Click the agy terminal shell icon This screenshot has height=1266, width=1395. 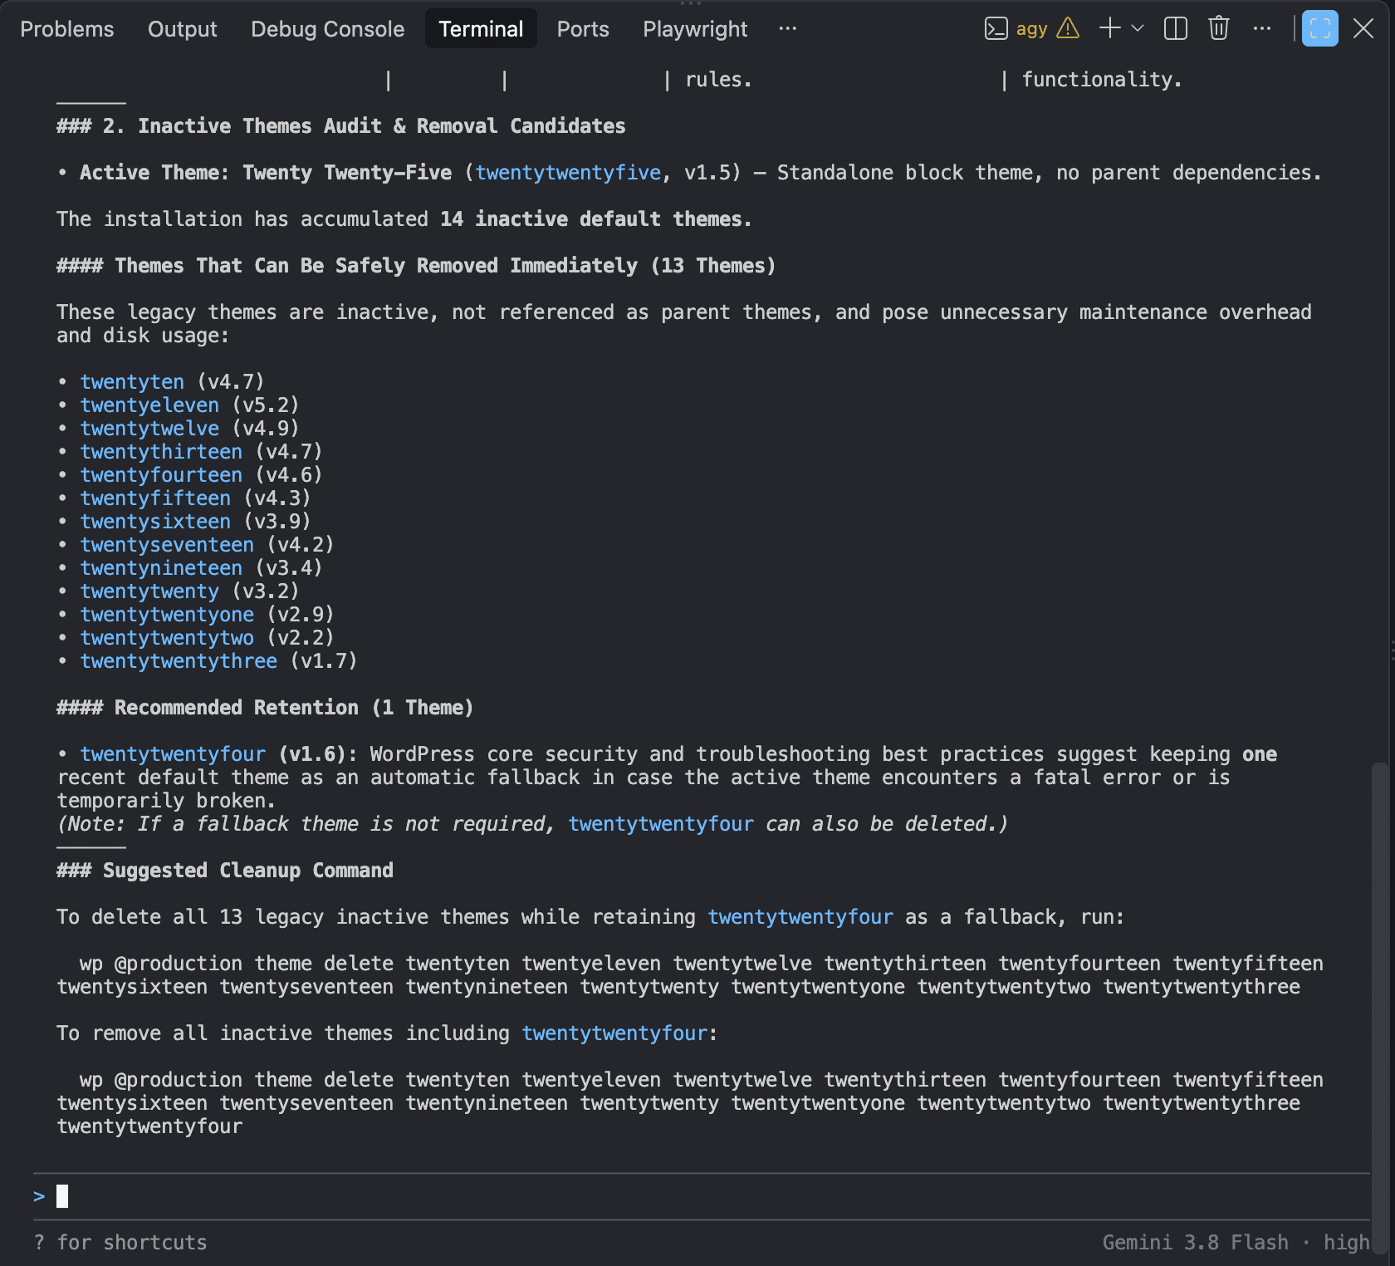tap(996, 29)
